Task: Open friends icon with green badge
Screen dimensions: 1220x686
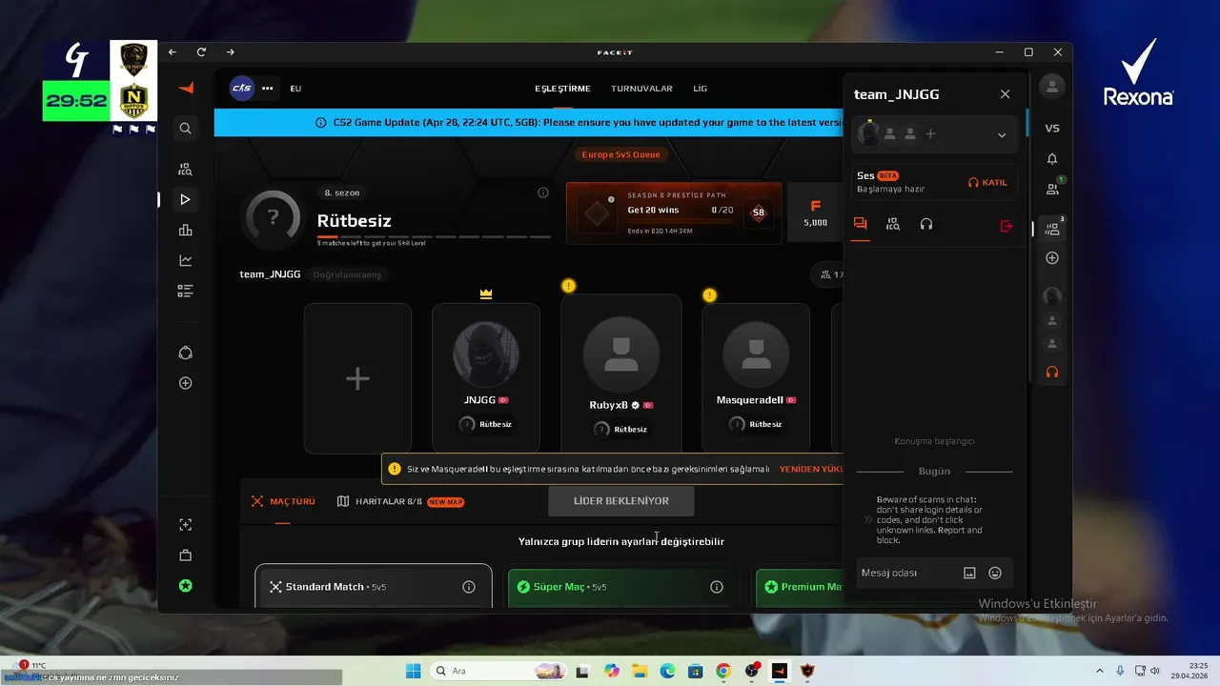Action: 1052,189
